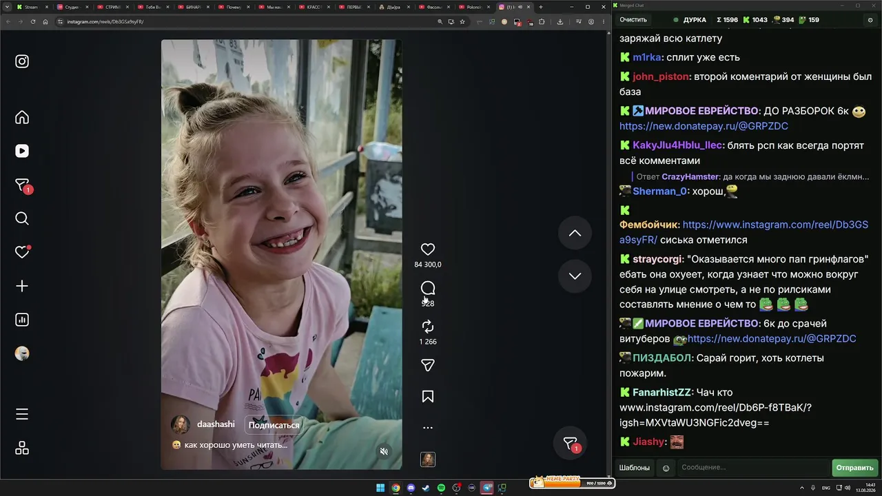Open Discord from the taskbar
The height and width of the screenshot is (496, 882).
tap(411, 488)
